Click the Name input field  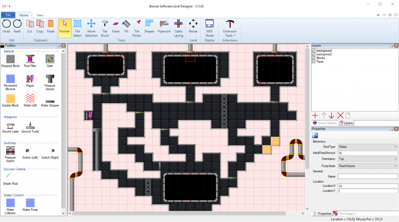point(368,177)
